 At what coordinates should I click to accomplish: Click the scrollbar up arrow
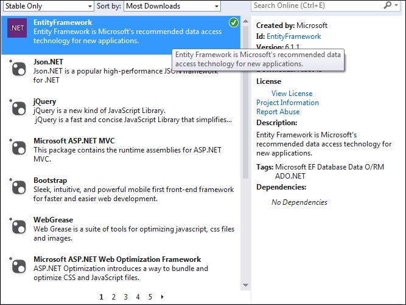245,21
